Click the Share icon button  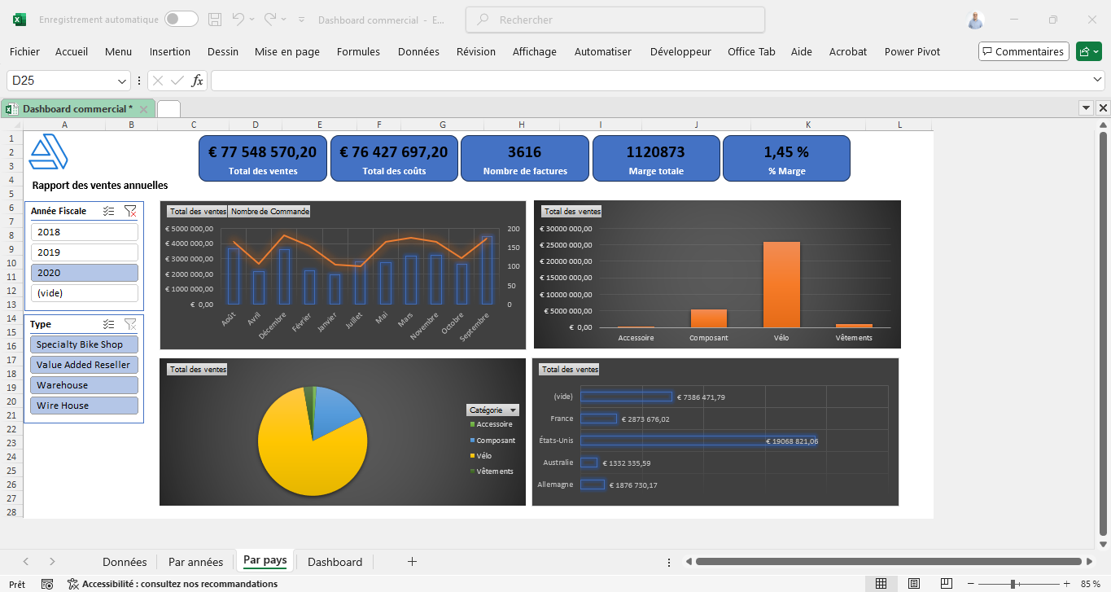pos(1088,51)
